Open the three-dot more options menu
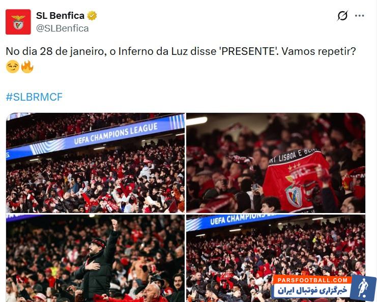Image resolution: width=377 pixels, height=302 pixels. 359,16
